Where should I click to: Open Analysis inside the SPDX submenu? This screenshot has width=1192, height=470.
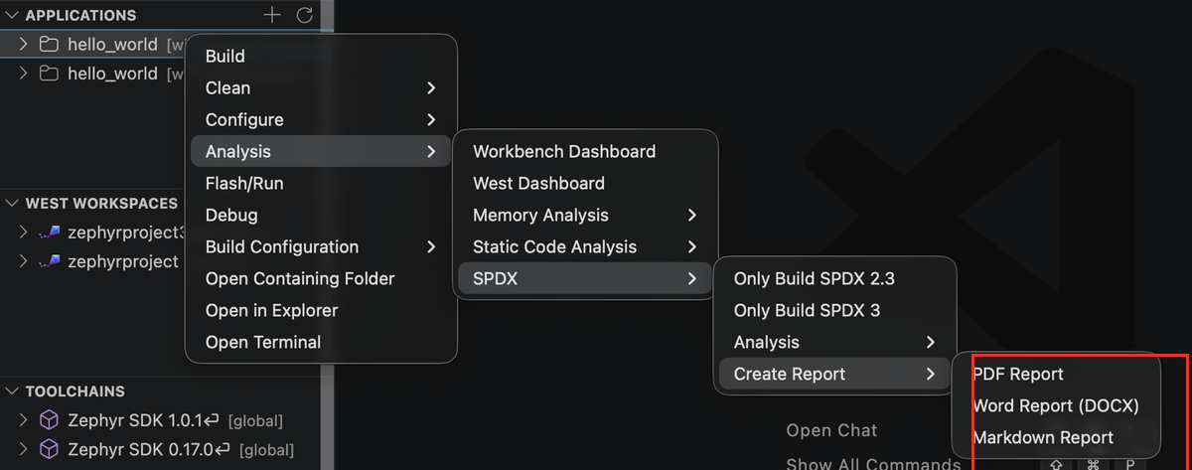click(x=834, y=343)
